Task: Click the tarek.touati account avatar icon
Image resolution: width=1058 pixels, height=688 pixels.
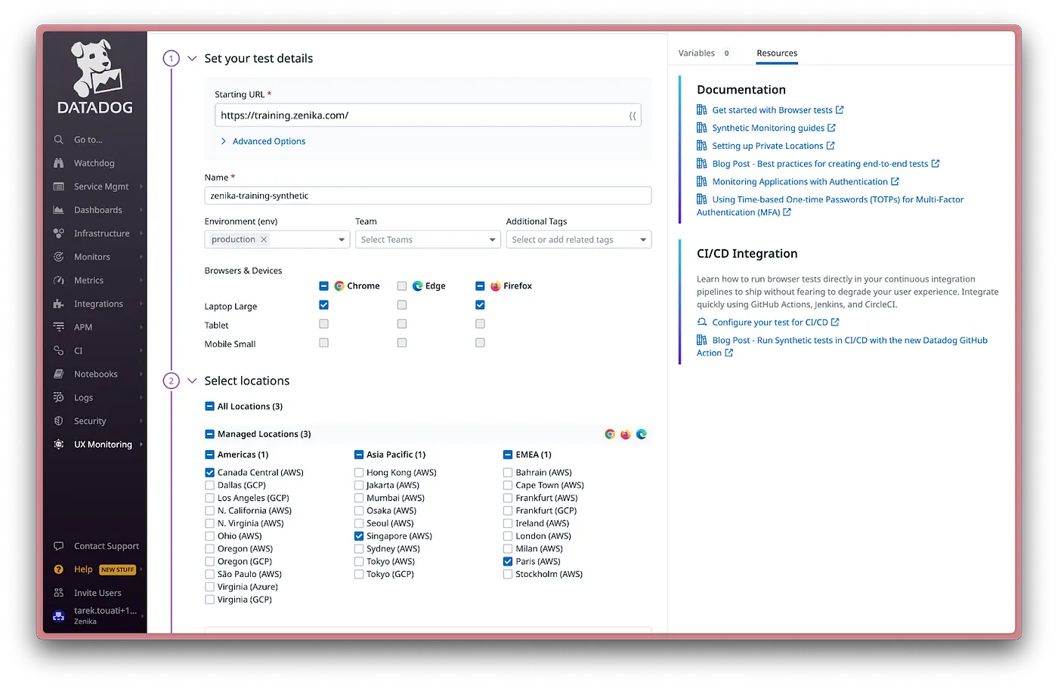Action: pos(58,615)
